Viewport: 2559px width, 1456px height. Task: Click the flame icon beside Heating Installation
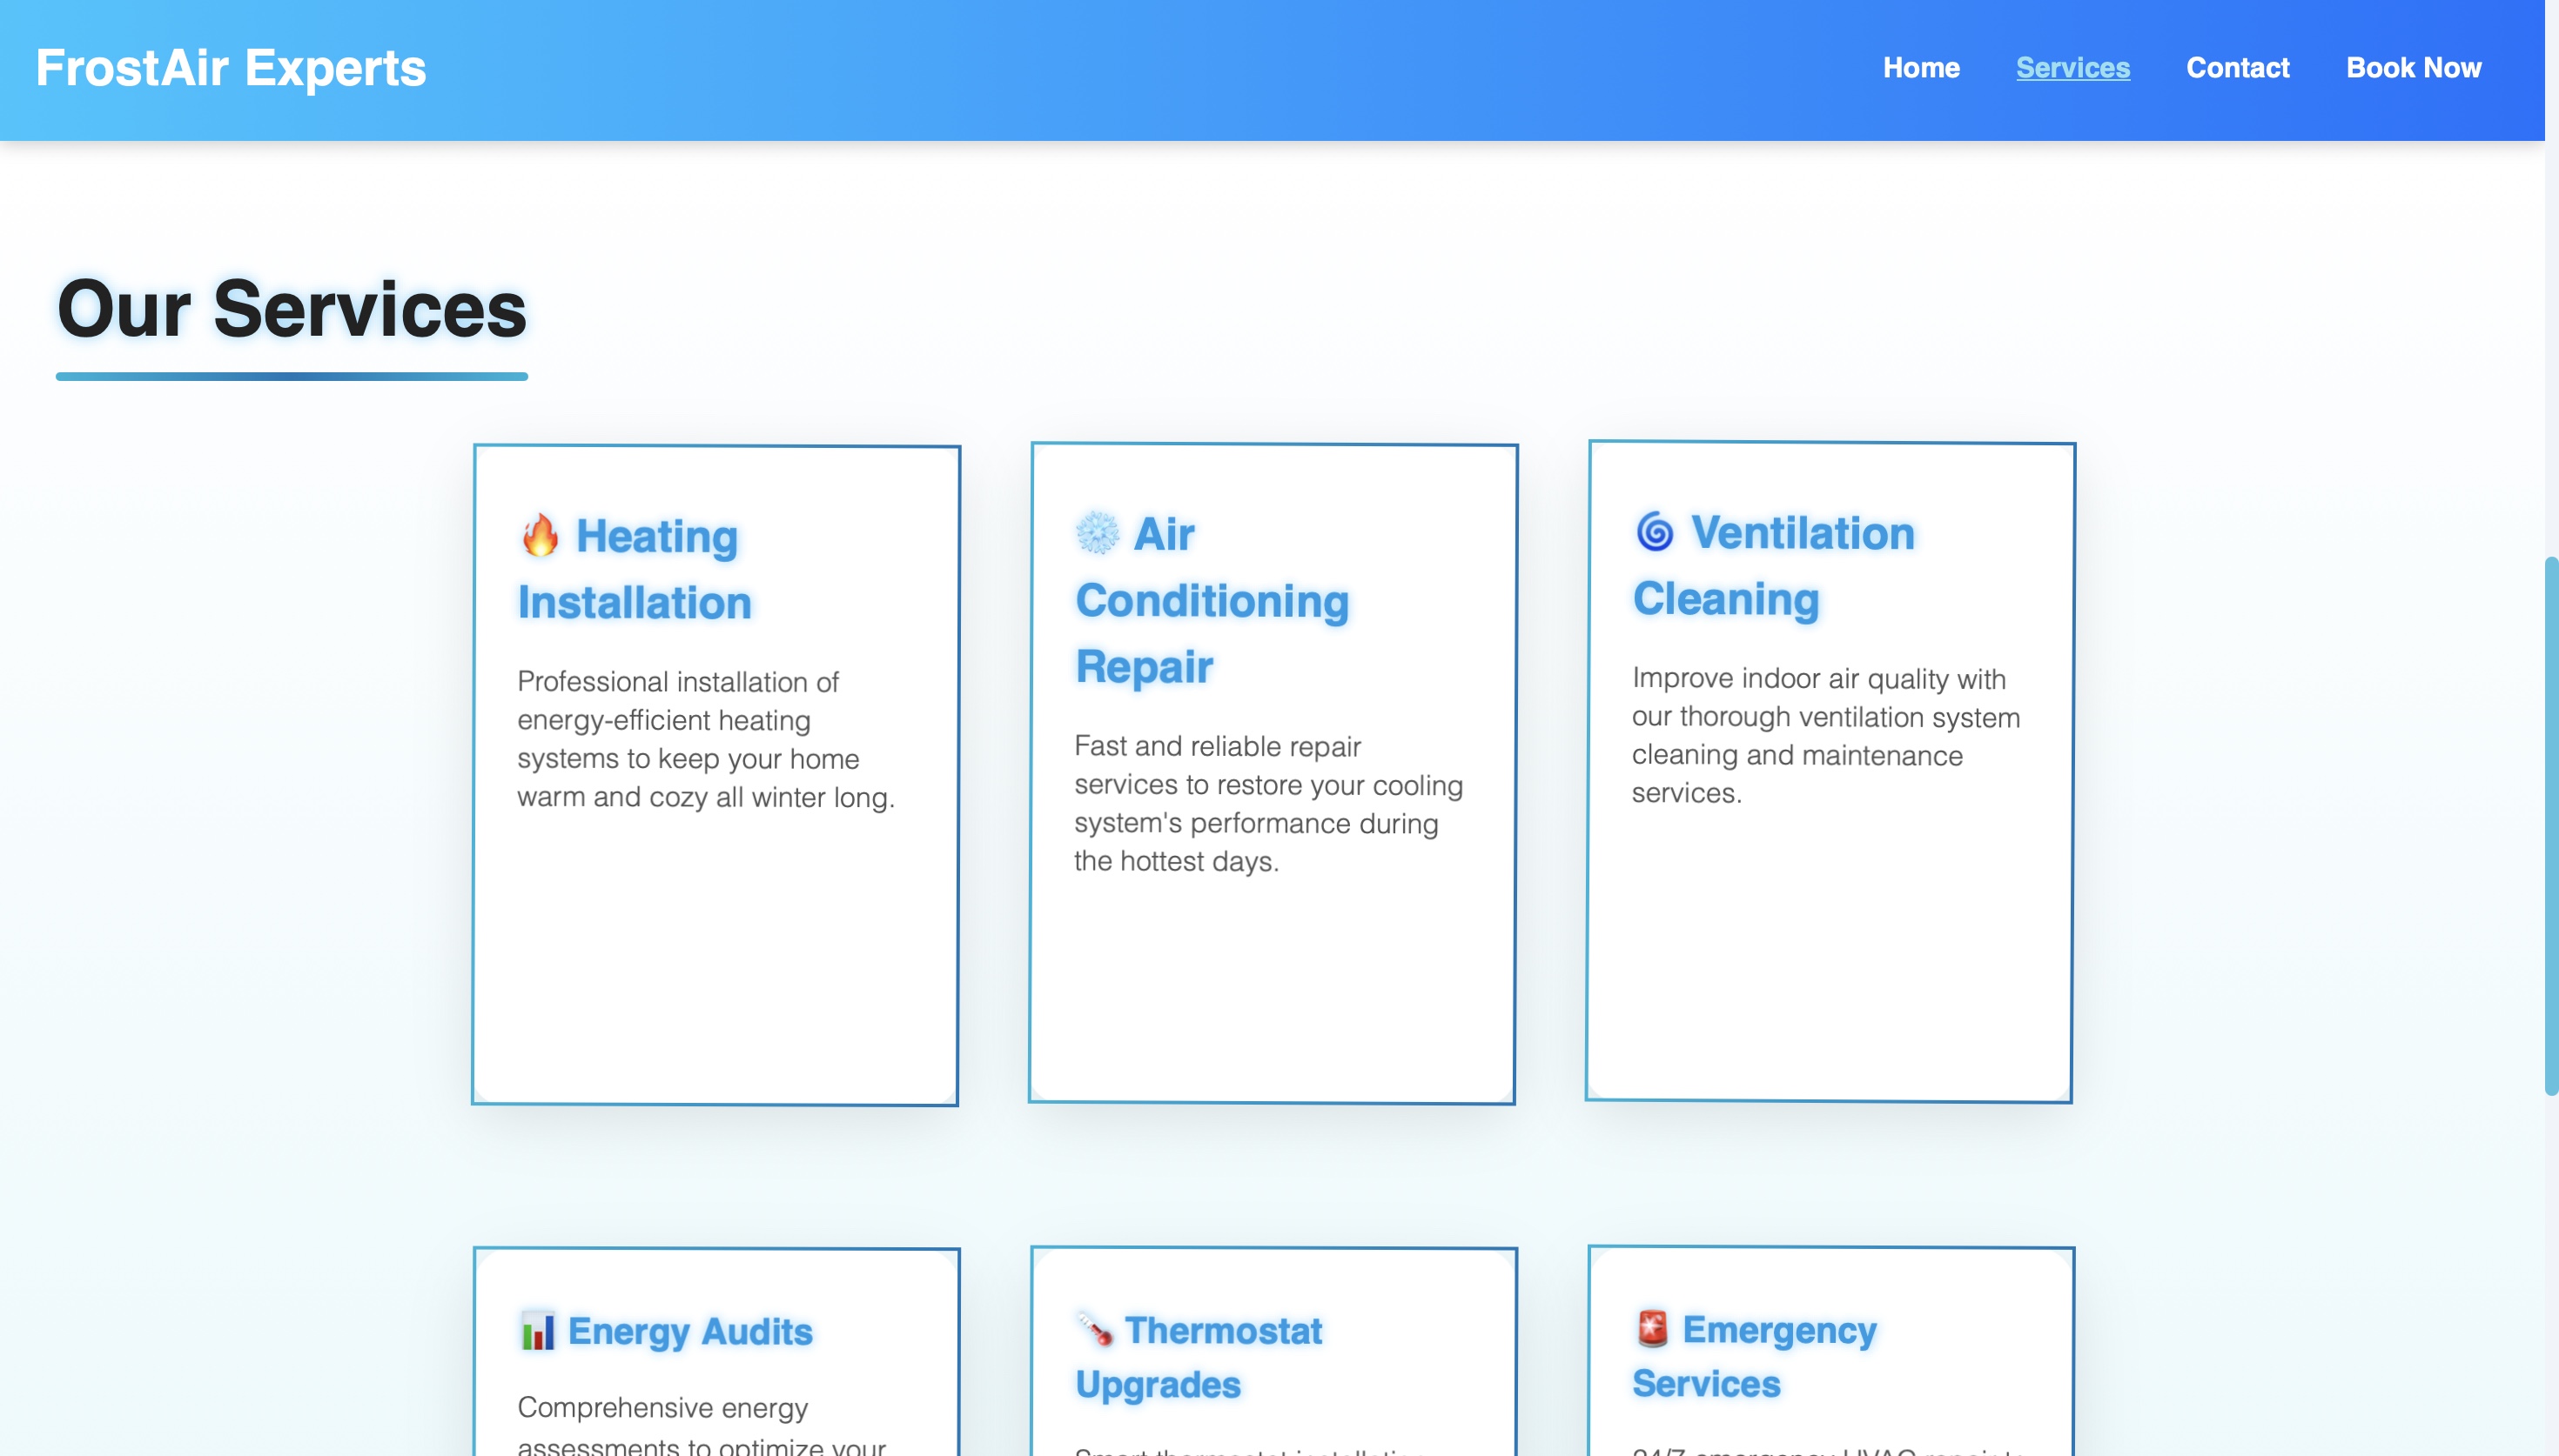(541, 536)
